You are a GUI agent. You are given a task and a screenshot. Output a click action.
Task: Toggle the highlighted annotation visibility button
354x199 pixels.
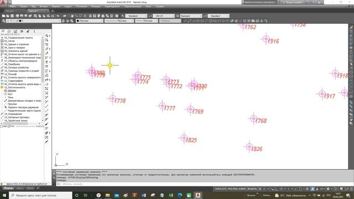313,189
